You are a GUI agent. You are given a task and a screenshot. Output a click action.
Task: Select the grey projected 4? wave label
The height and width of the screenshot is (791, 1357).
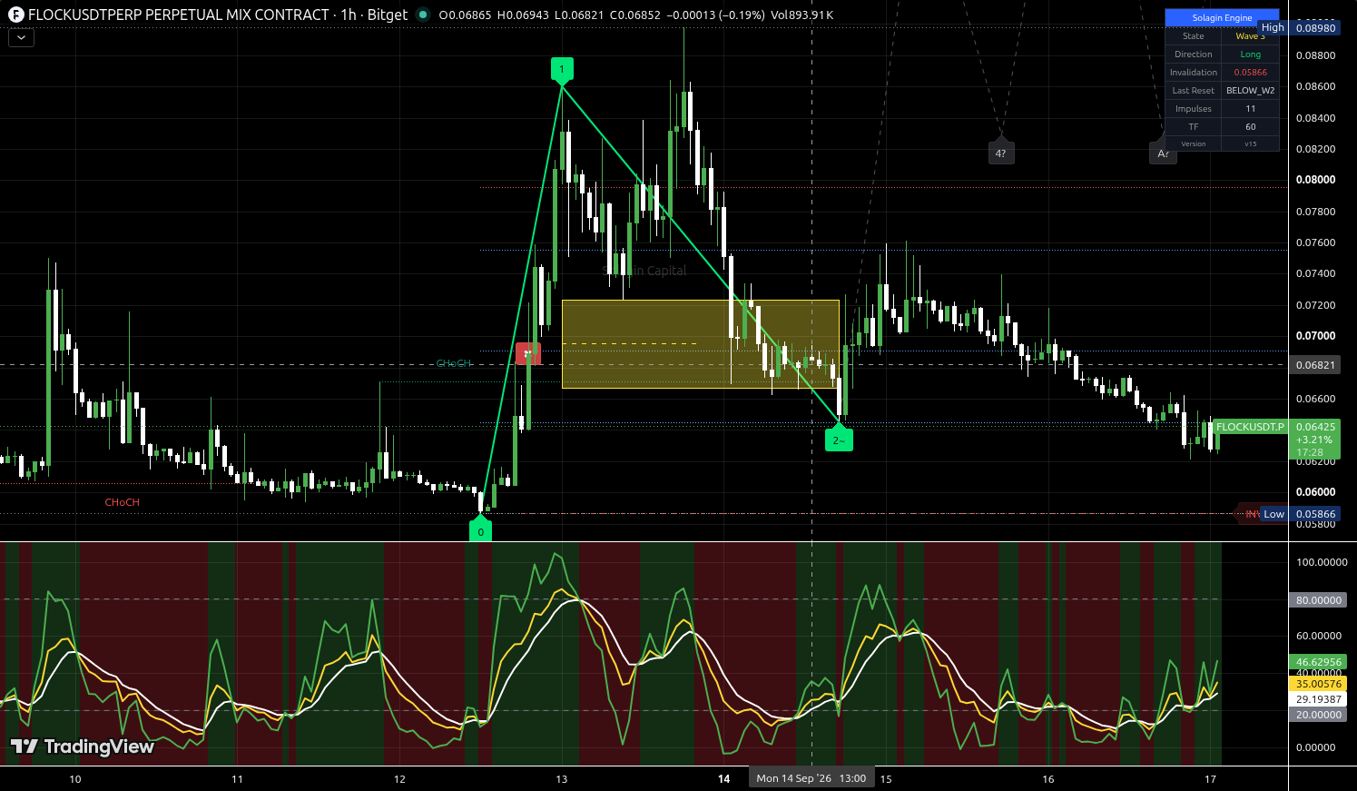point(1000,153)
